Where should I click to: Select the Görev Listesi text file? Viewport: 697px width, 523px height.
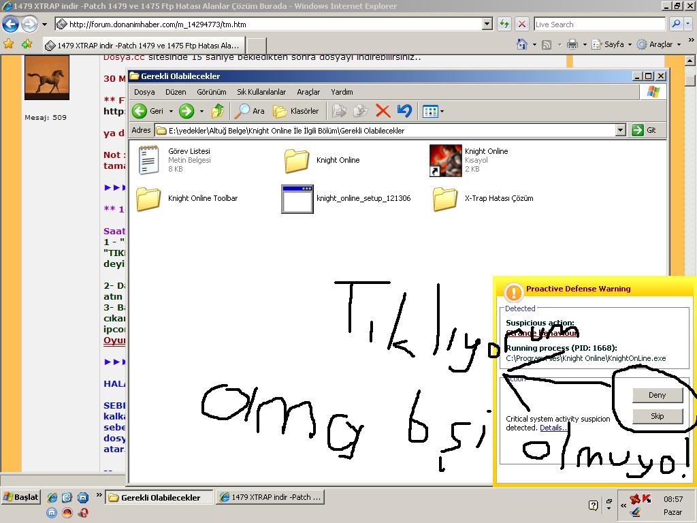click(x=175, y=160)
